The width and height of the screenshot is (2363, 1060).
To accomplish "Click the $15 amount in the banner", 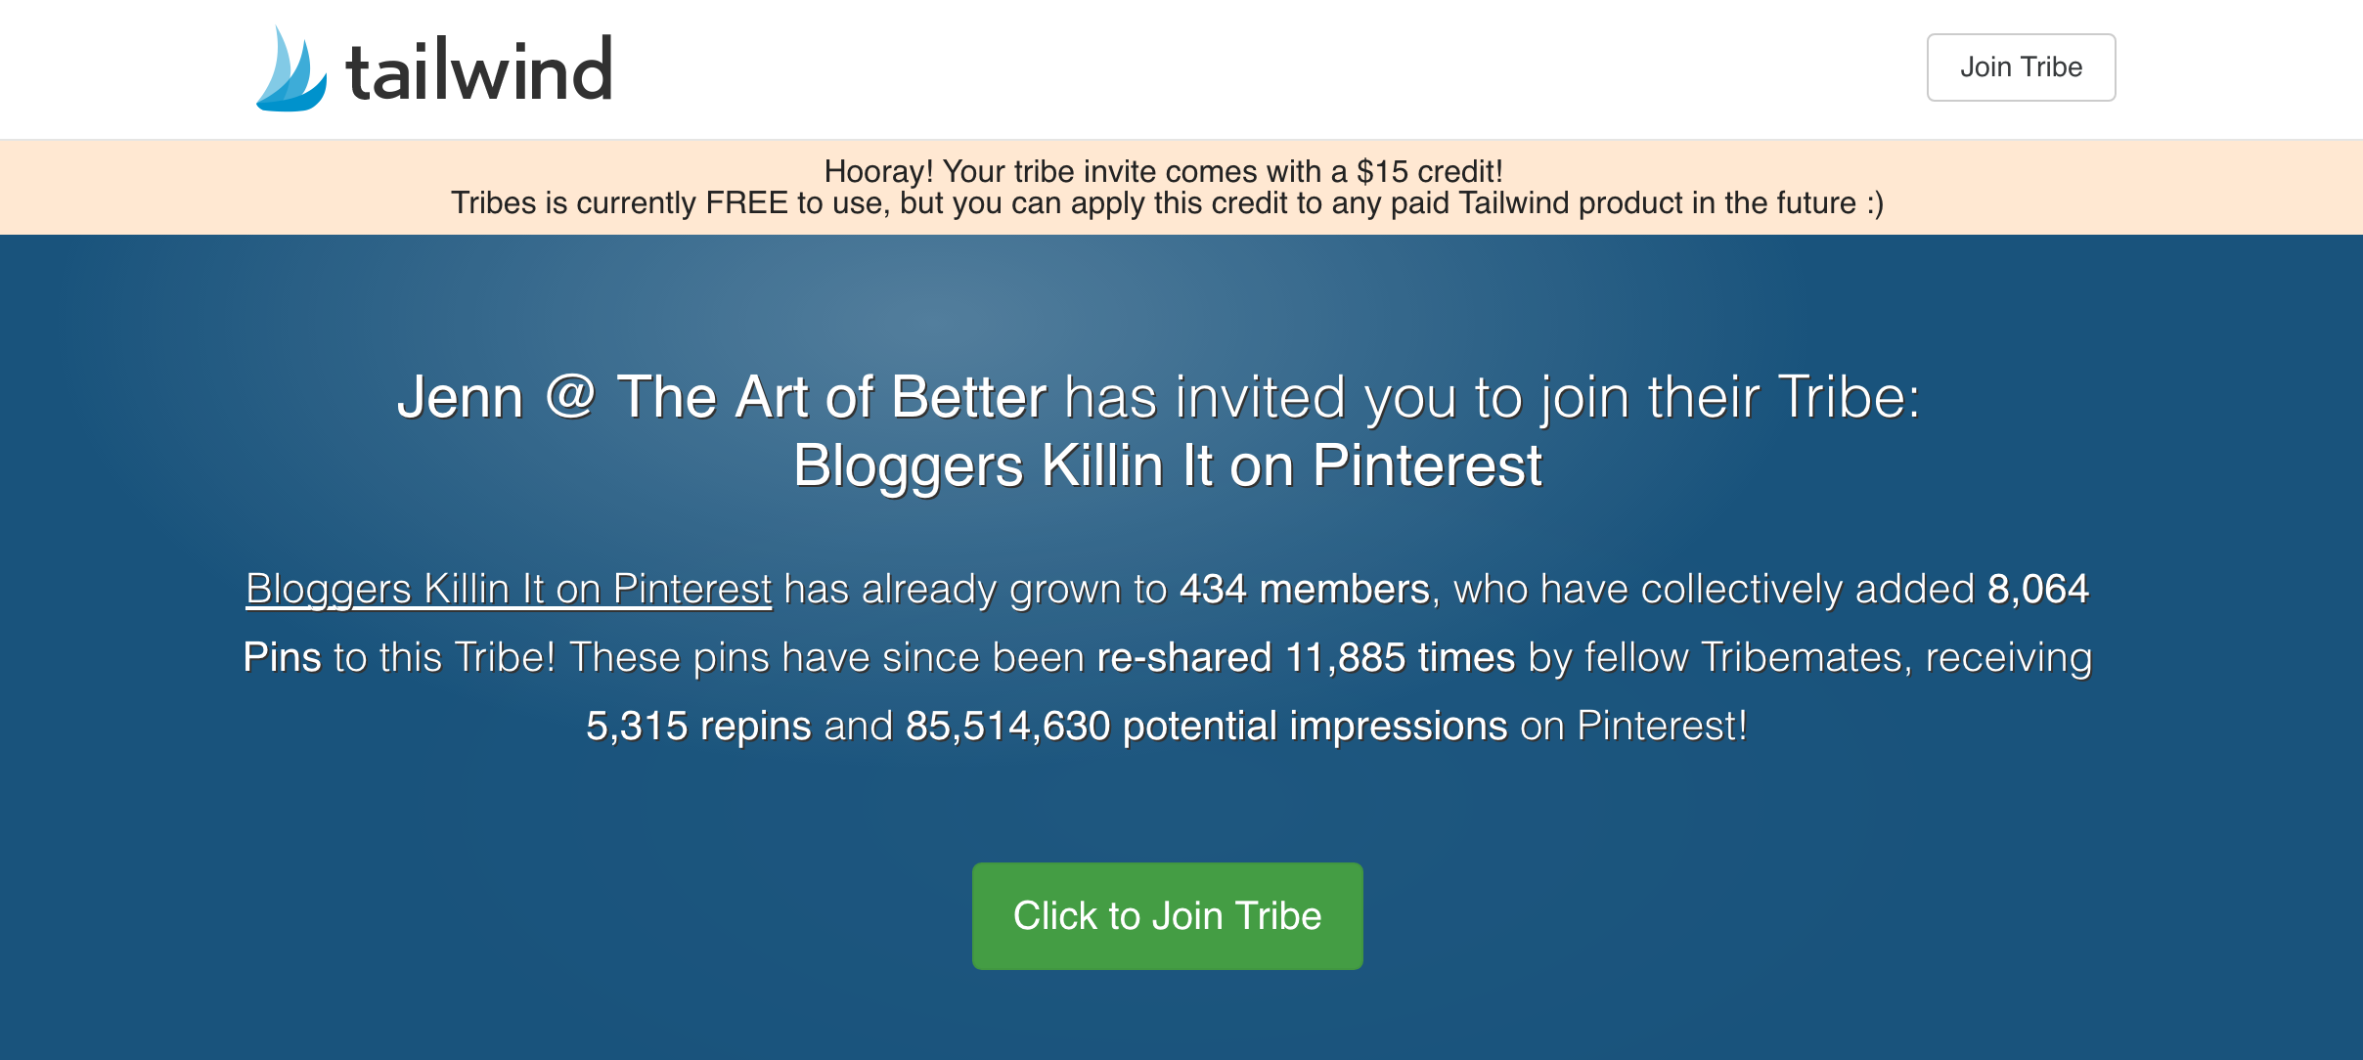I will tap(1382, 171).
